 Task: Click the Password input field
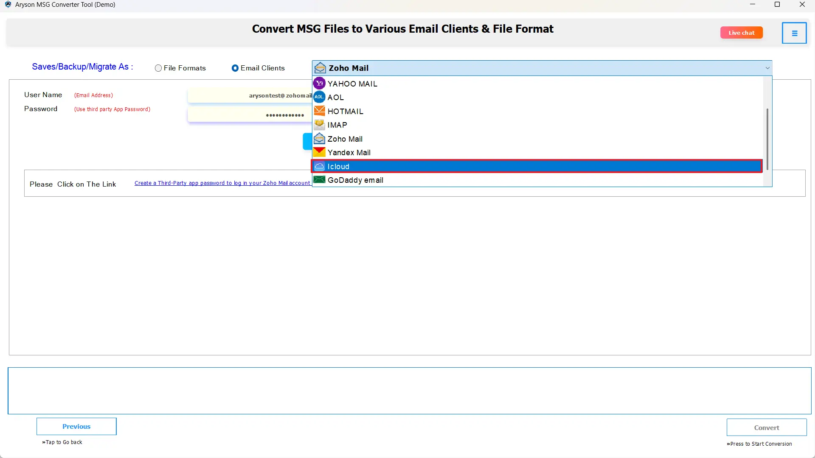[250, 115]
